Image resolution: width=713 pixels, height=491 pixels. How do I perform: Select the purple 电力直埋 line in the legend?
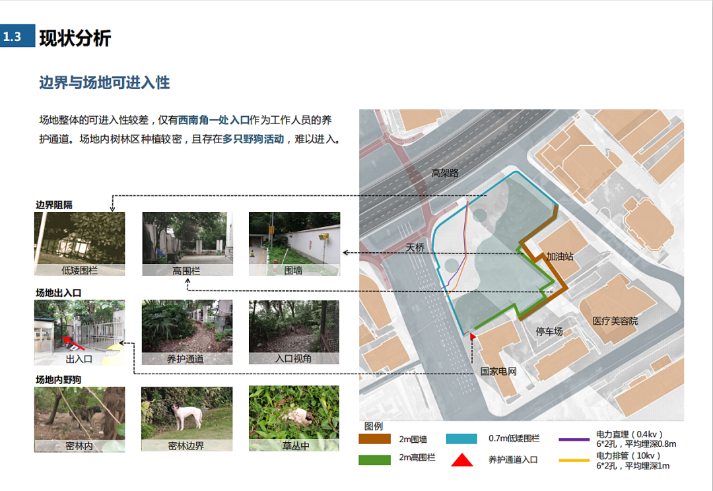[x=574, y=439]
